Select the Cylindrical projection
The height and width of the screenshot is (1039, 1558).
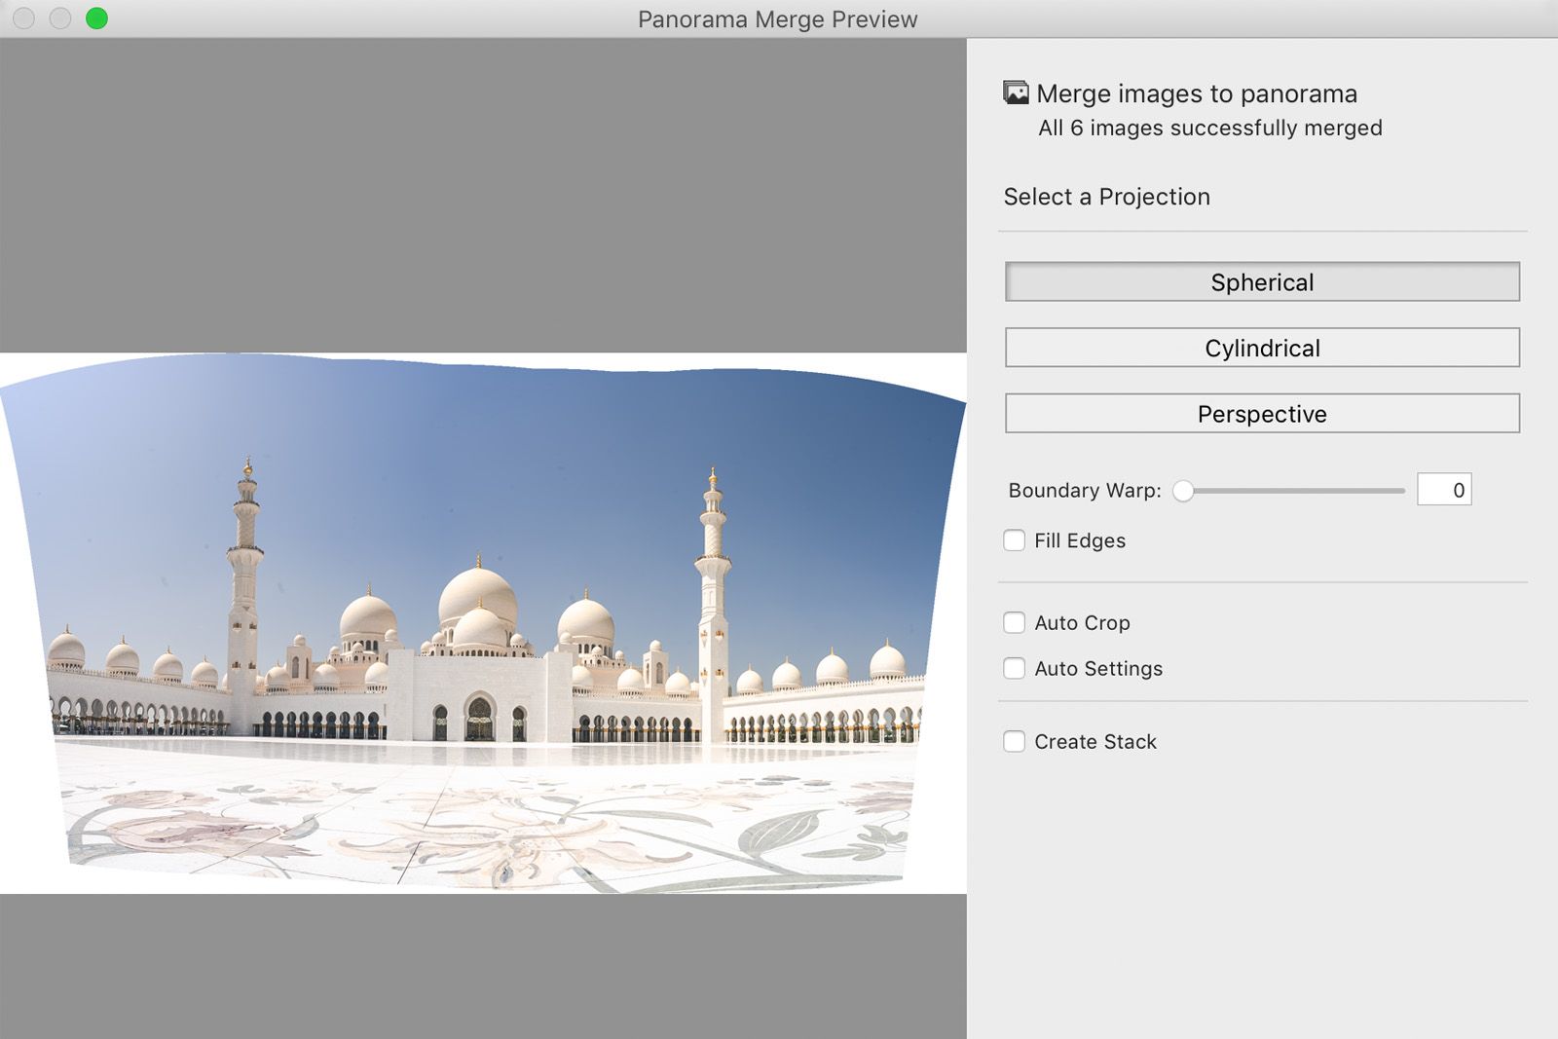[1262, 348]
